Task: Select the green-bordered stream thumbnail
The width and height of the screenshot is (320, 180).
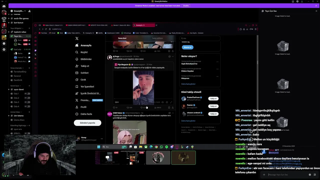Action: [x=183, y=158]
